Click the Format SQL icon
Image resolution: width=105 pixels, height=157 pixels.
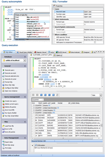[x=3, y=82]
